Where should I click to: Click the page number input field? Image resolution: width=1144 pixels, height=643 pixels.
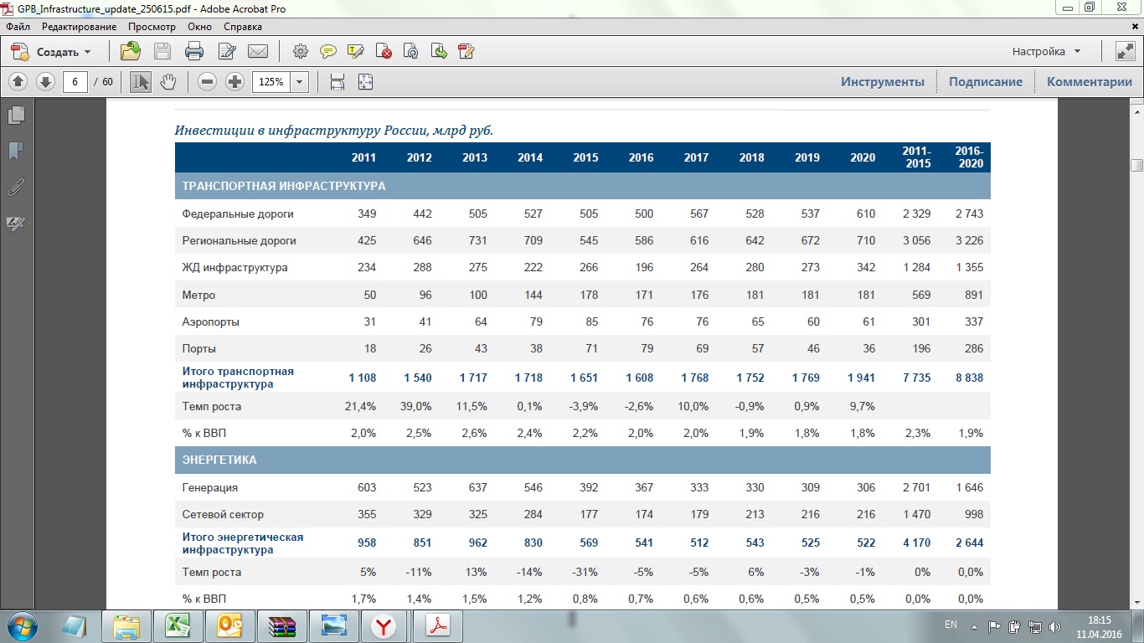pos(75,82)
